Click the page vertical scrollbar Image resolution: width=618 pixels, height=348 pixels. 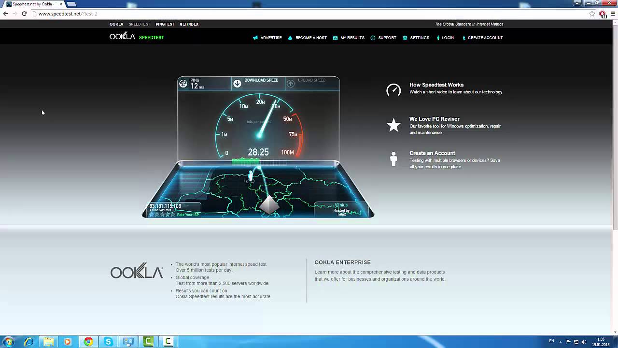click(615, 127)
